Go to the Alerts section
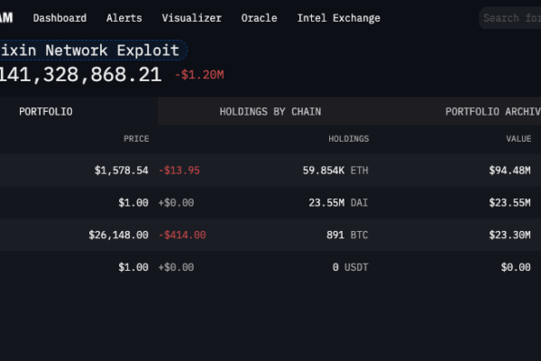The width and height of the screenshot is (541, 361). [x=124, y=18]
